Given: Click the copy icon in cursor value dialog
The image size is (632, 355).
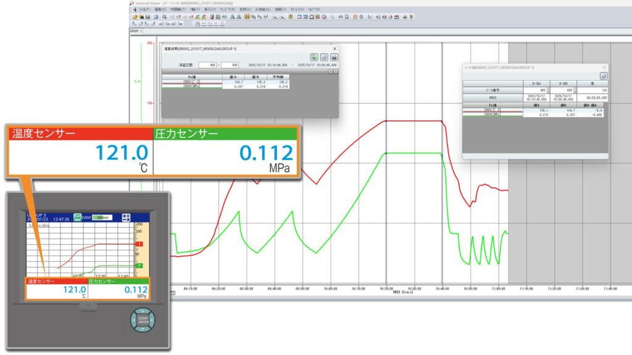Looking at the screenshot, I should tap(604, 76).
